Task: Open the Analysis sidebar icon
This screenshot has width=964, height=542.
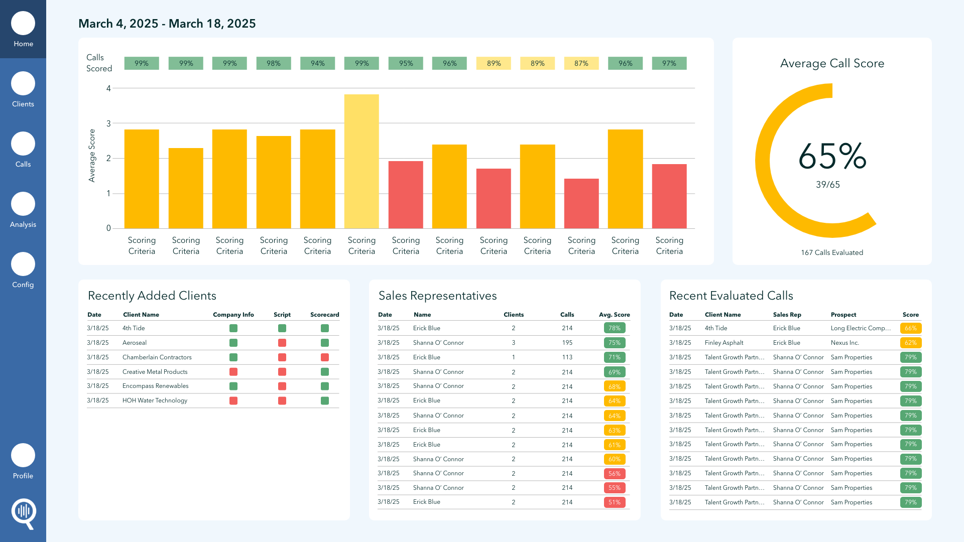Action: pyautogui.click(x=23, y=204)
